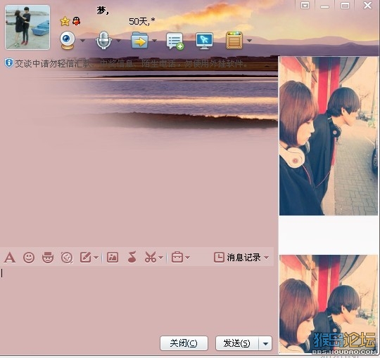
Task: Create a discussion group with chat-plus icon
Action: [x=175, y=41]
